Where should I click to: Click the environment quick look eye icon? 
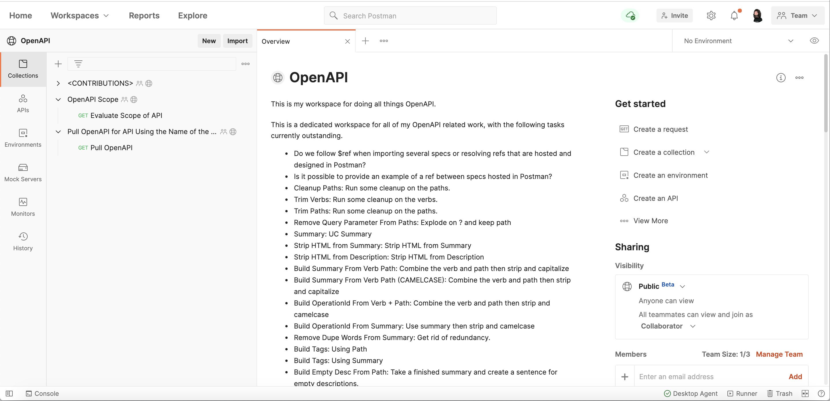[x=814, y=41]
